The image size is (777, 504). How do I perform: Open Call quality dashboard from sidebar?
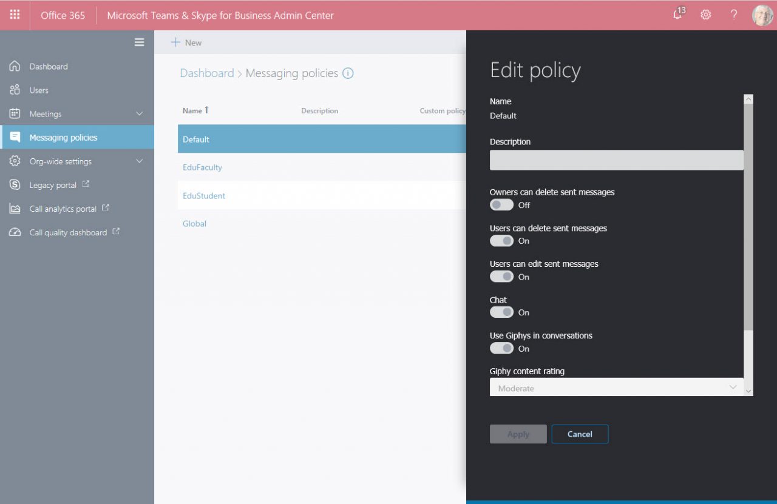[68, 232]
